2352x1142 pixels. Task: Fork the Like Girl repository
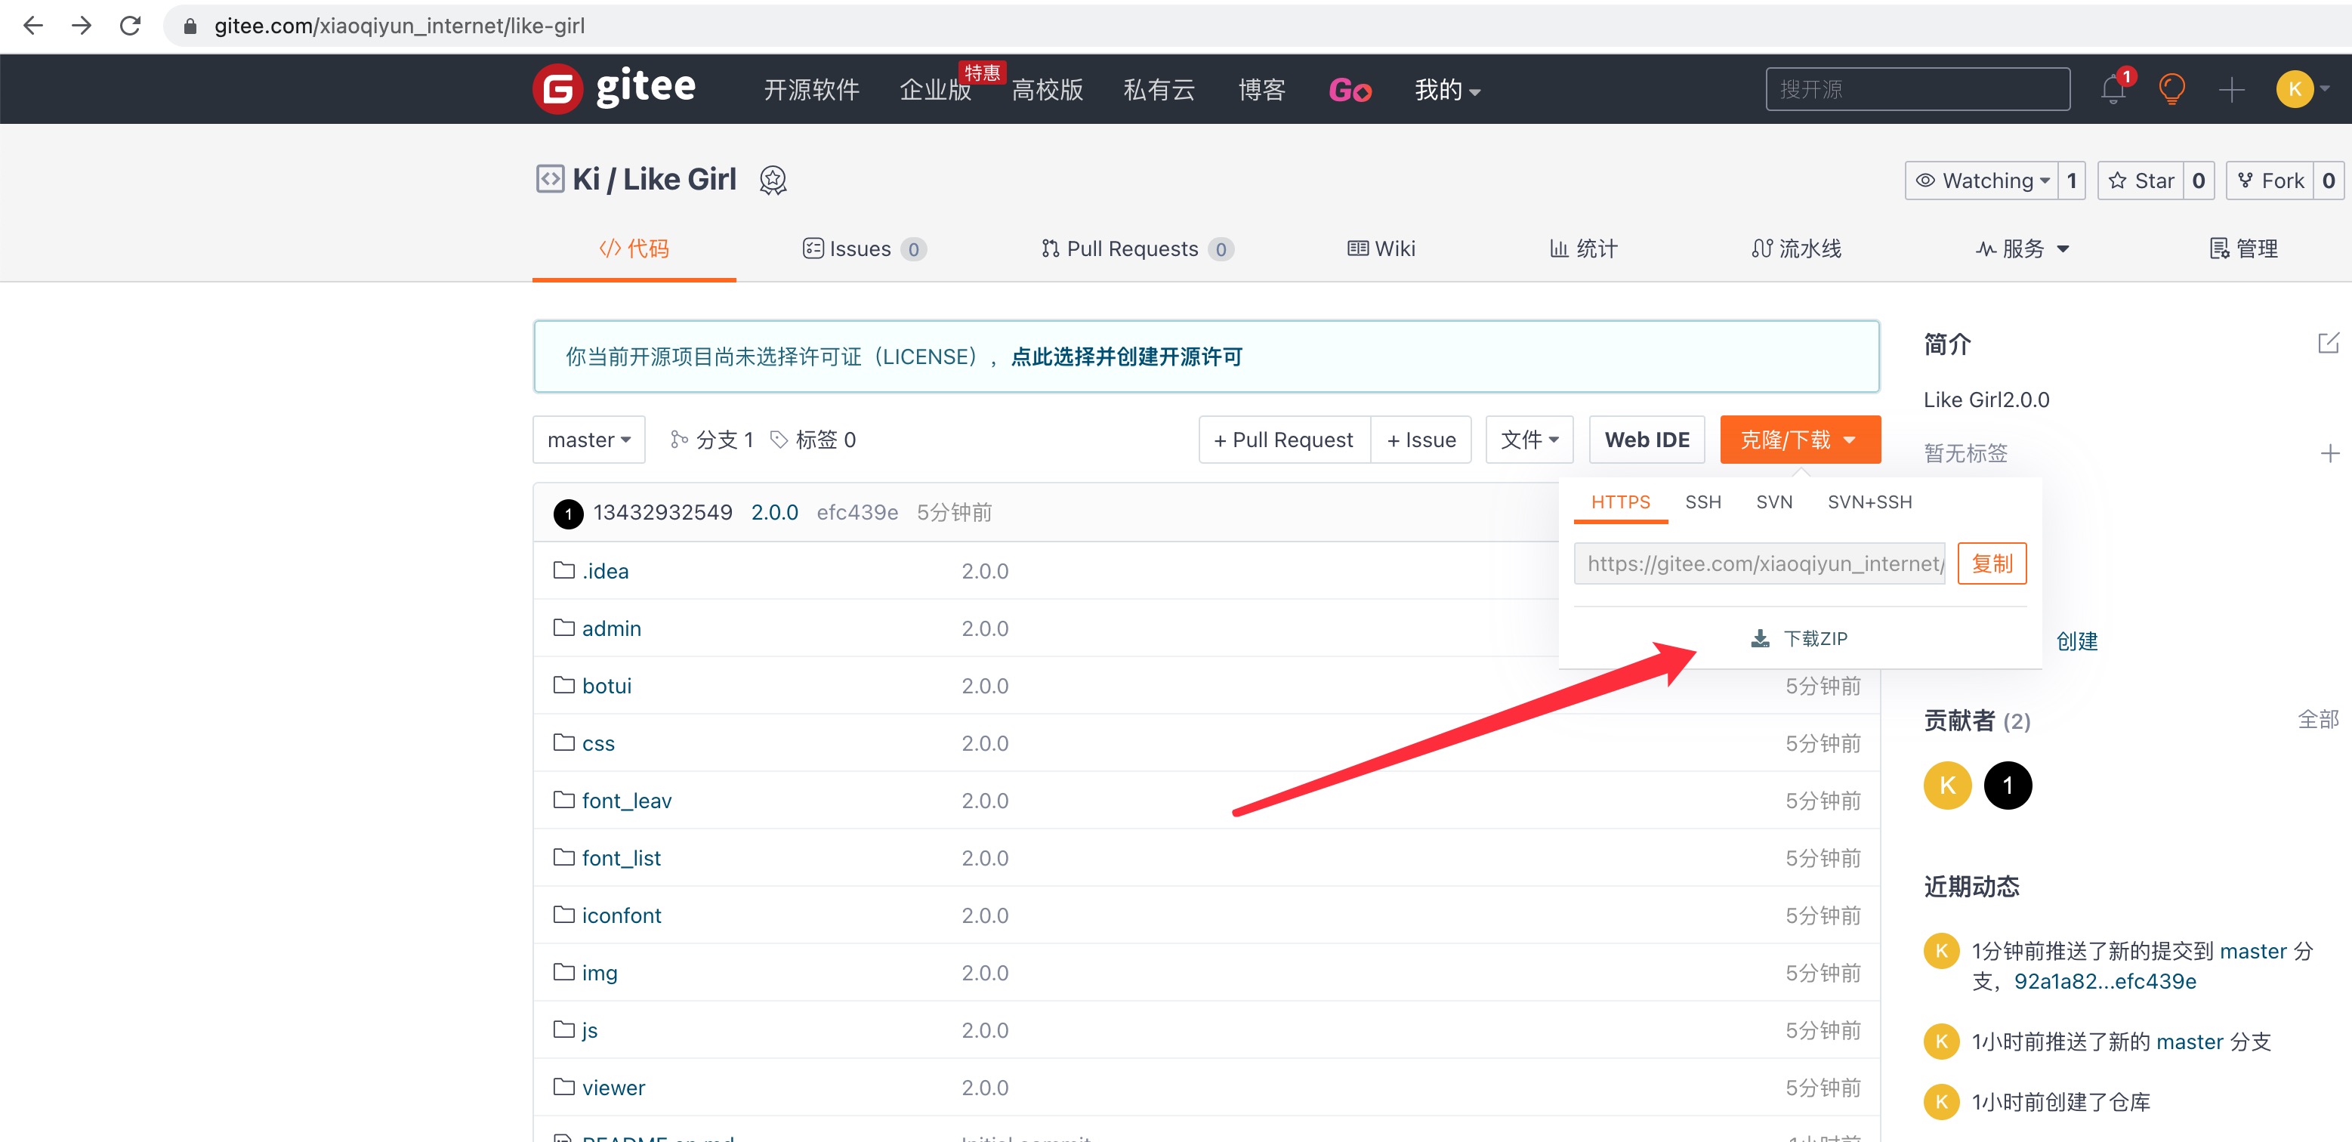point(2273,180)
